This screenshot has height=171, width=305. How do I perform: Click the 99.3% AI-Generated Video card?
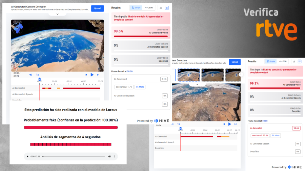tap(275, 84)
